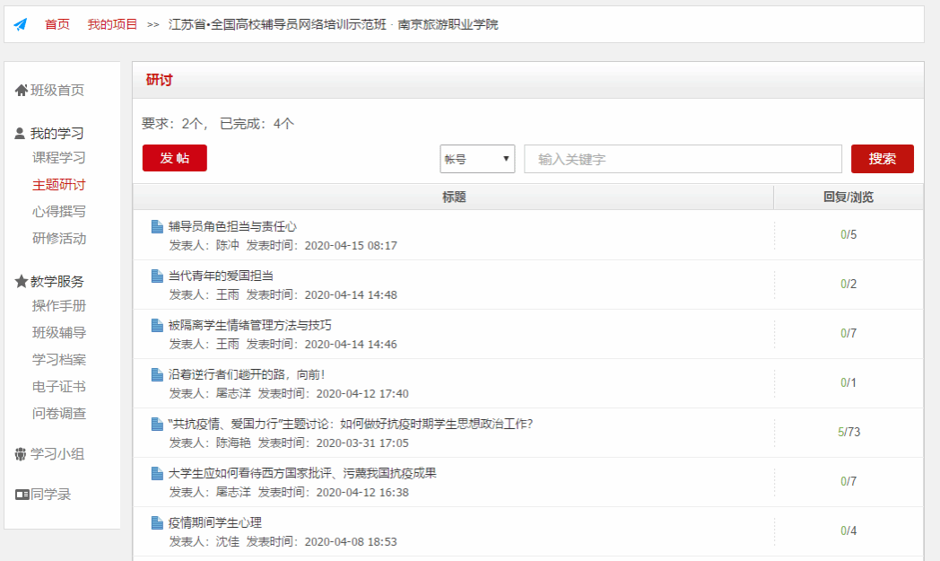The height and width of the screenshot is (561, 940).
Task: Navigate to 我的项目 in breadcrumb
Action: point(112,24)
